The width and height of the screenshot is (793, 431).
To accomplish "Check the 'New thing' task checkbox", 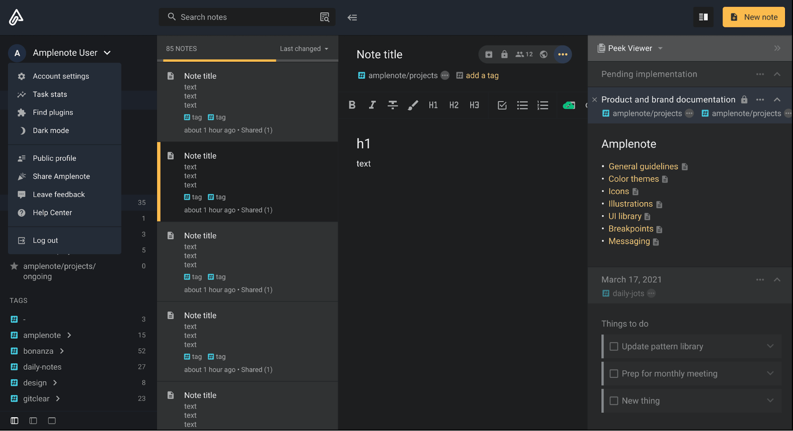I will (x=613, y=400).
